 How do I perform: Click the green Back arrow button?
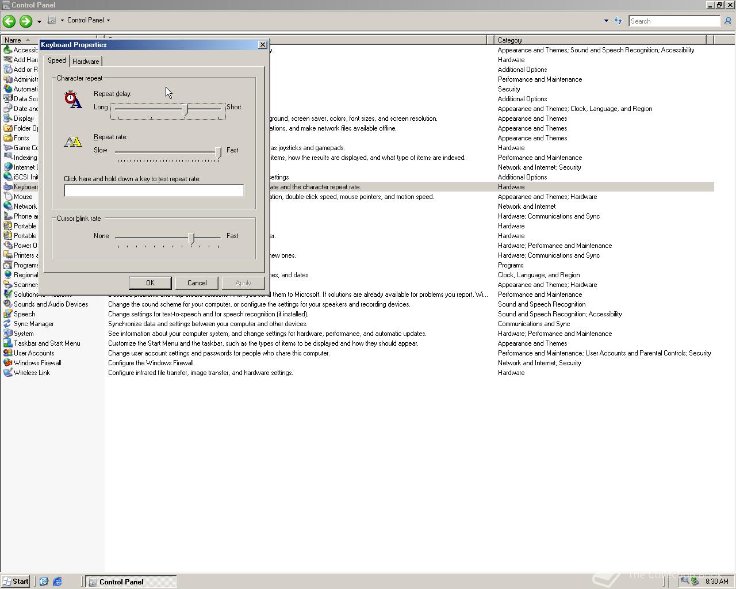(x=9, y=21)
